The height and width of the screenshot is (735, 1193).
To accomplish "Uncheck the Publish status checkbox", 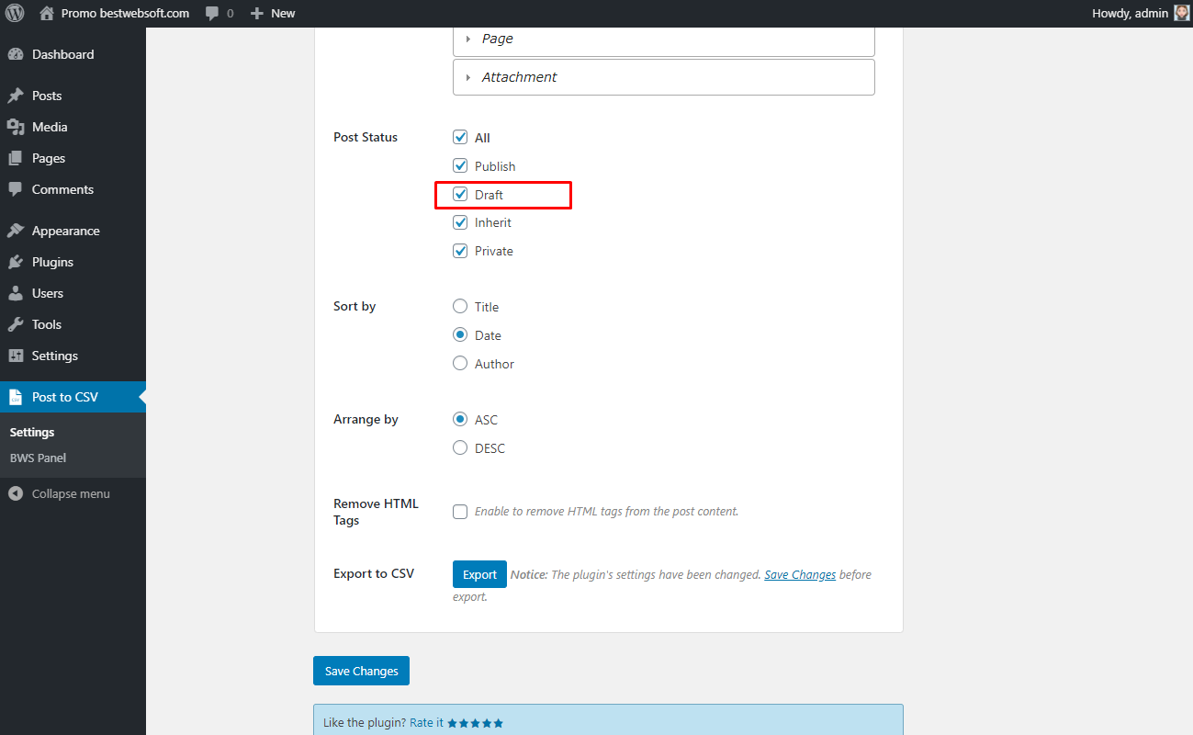I will tap(460, 166).
